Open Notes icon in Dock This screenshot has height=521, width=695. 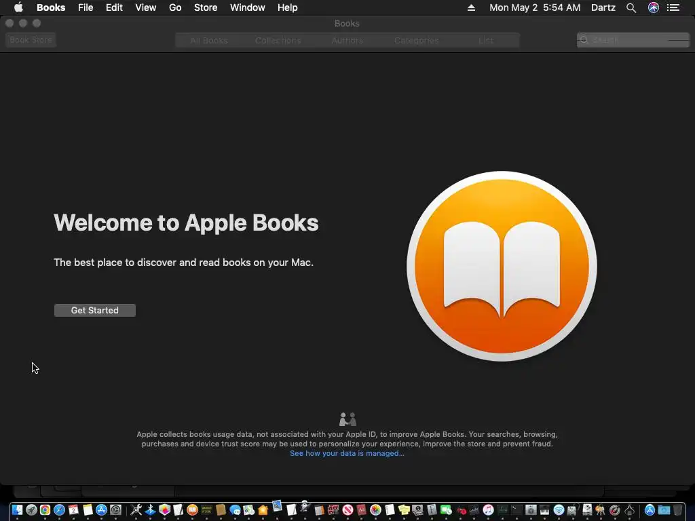(88, 510)
